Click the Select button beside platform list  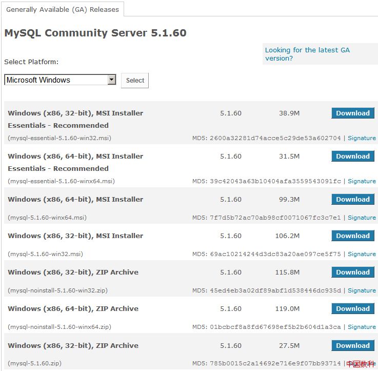pyautogui.click(x=135, y=81)
